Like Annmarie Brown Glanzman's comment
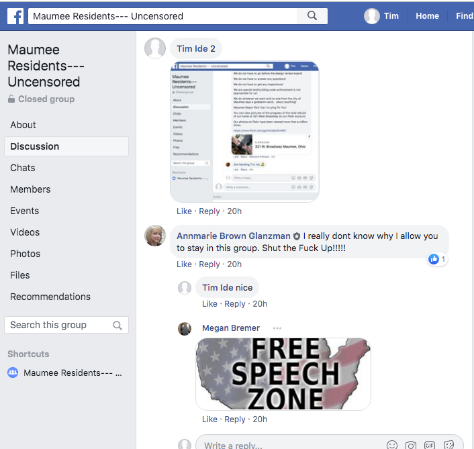The height and width of the screenshot is (449, 474). coord(184,264)
